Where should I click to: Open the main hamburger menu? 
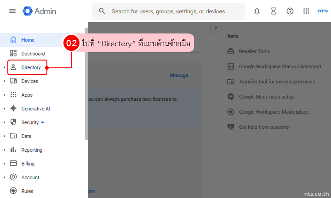tap(12, 11)
